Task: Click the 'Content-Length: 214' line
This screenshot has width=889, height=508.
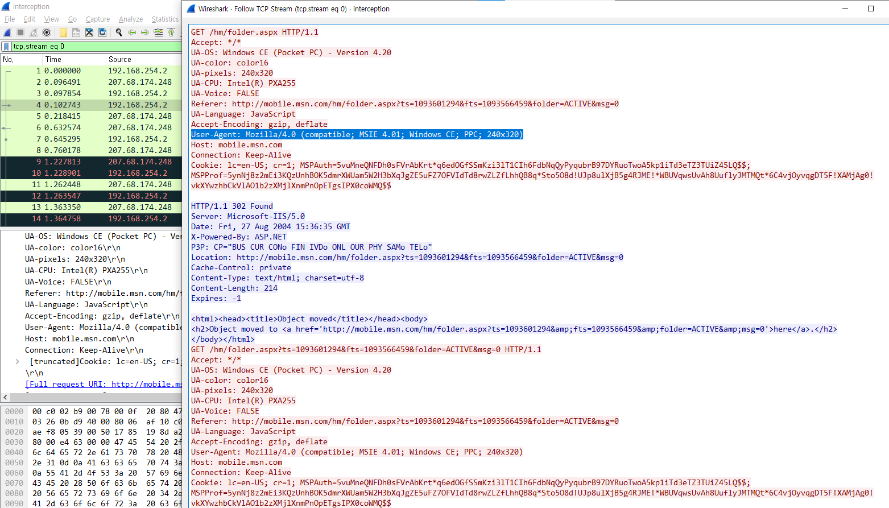Action: tap(234, 288)
